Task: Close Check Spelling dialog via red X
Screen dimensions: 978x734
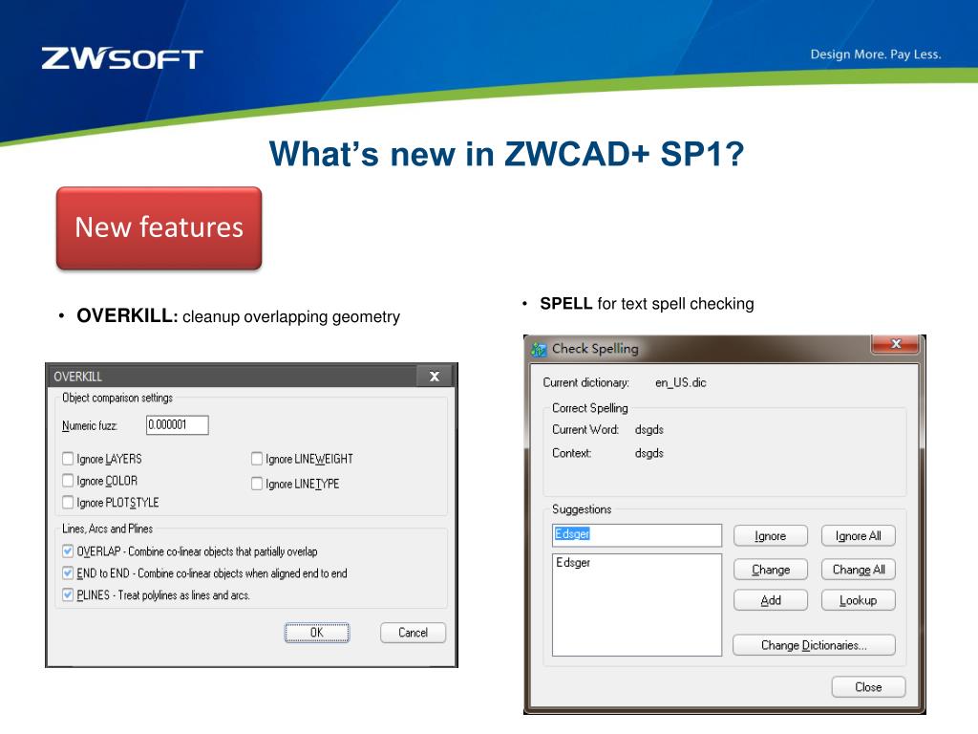Action: [x=896, y=344]
